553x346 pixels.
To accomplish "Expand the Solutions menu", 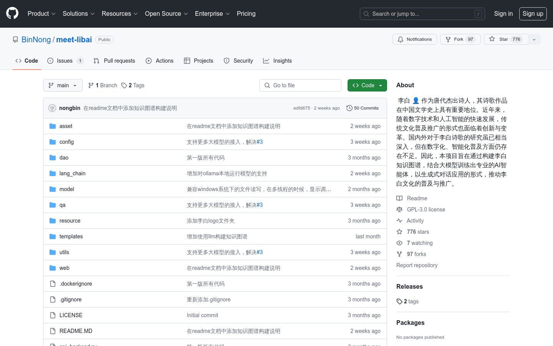I will click(78, 14).
